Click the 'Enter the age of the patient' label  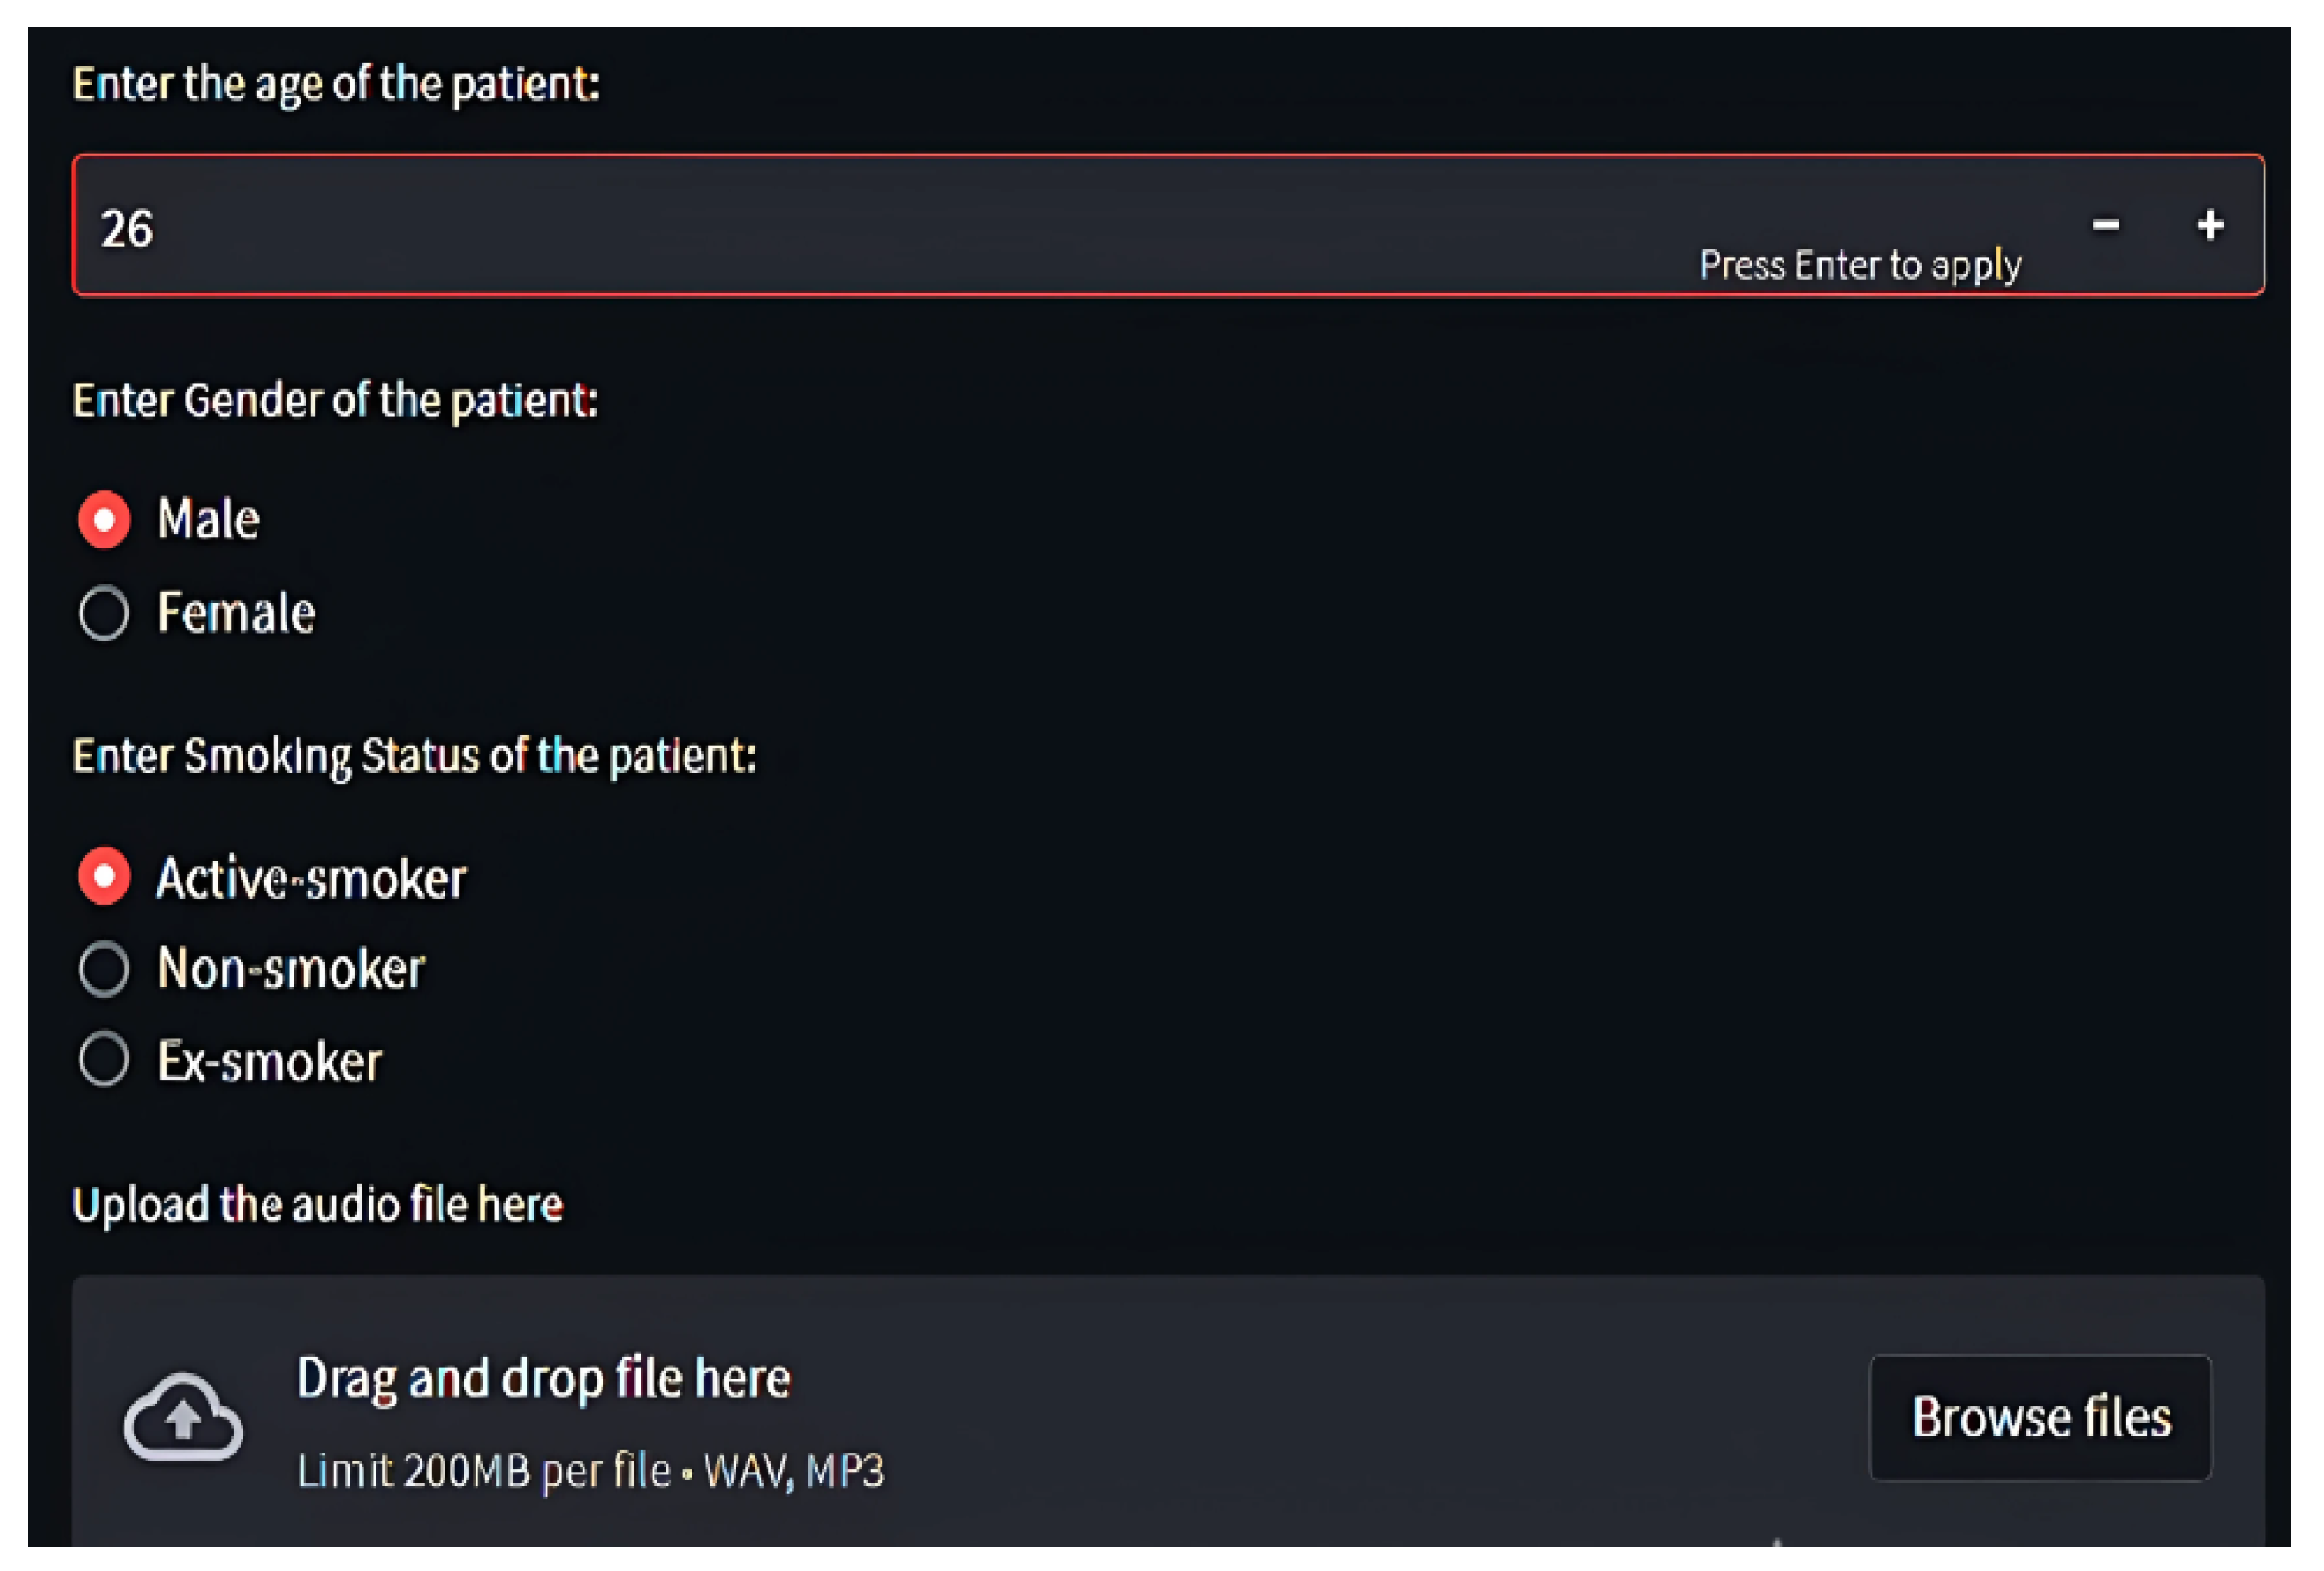tap(336, 84)
